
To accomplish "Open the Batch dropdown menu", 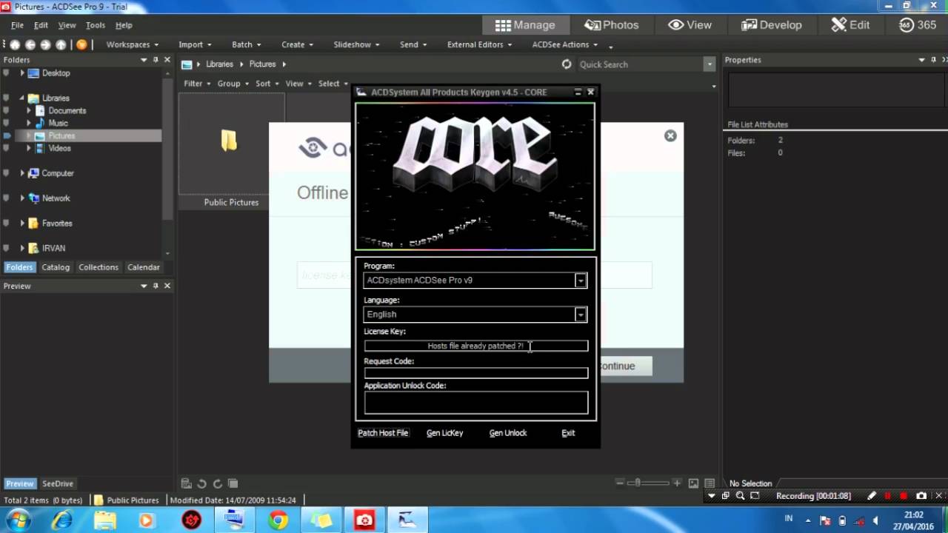I will 247,44.
